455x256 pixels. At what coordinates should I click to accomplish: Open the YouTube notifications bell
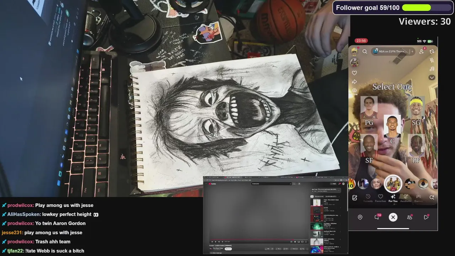(339, 184)
